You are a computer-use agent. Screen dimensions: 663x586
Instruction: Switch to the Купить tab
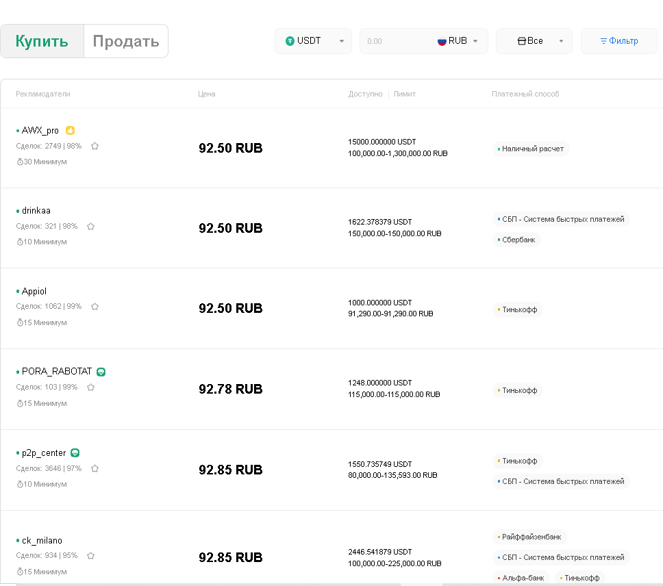pos(42,41)
